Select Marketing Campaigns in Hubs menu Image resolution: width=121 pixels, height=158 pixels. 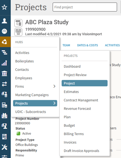35,95
